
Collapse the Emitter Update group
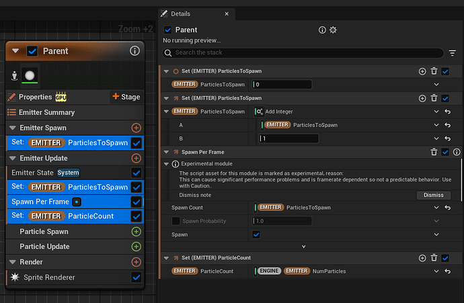pos(12,158)
